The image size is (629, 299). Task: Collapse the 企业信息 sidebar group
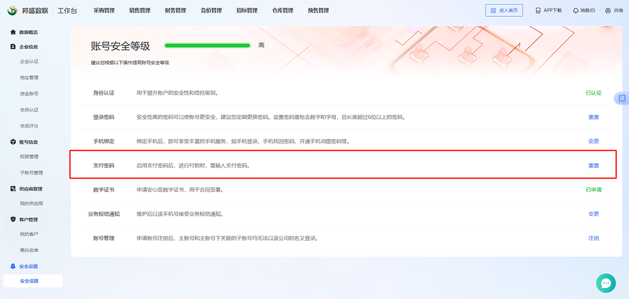[x=28, y=47]
